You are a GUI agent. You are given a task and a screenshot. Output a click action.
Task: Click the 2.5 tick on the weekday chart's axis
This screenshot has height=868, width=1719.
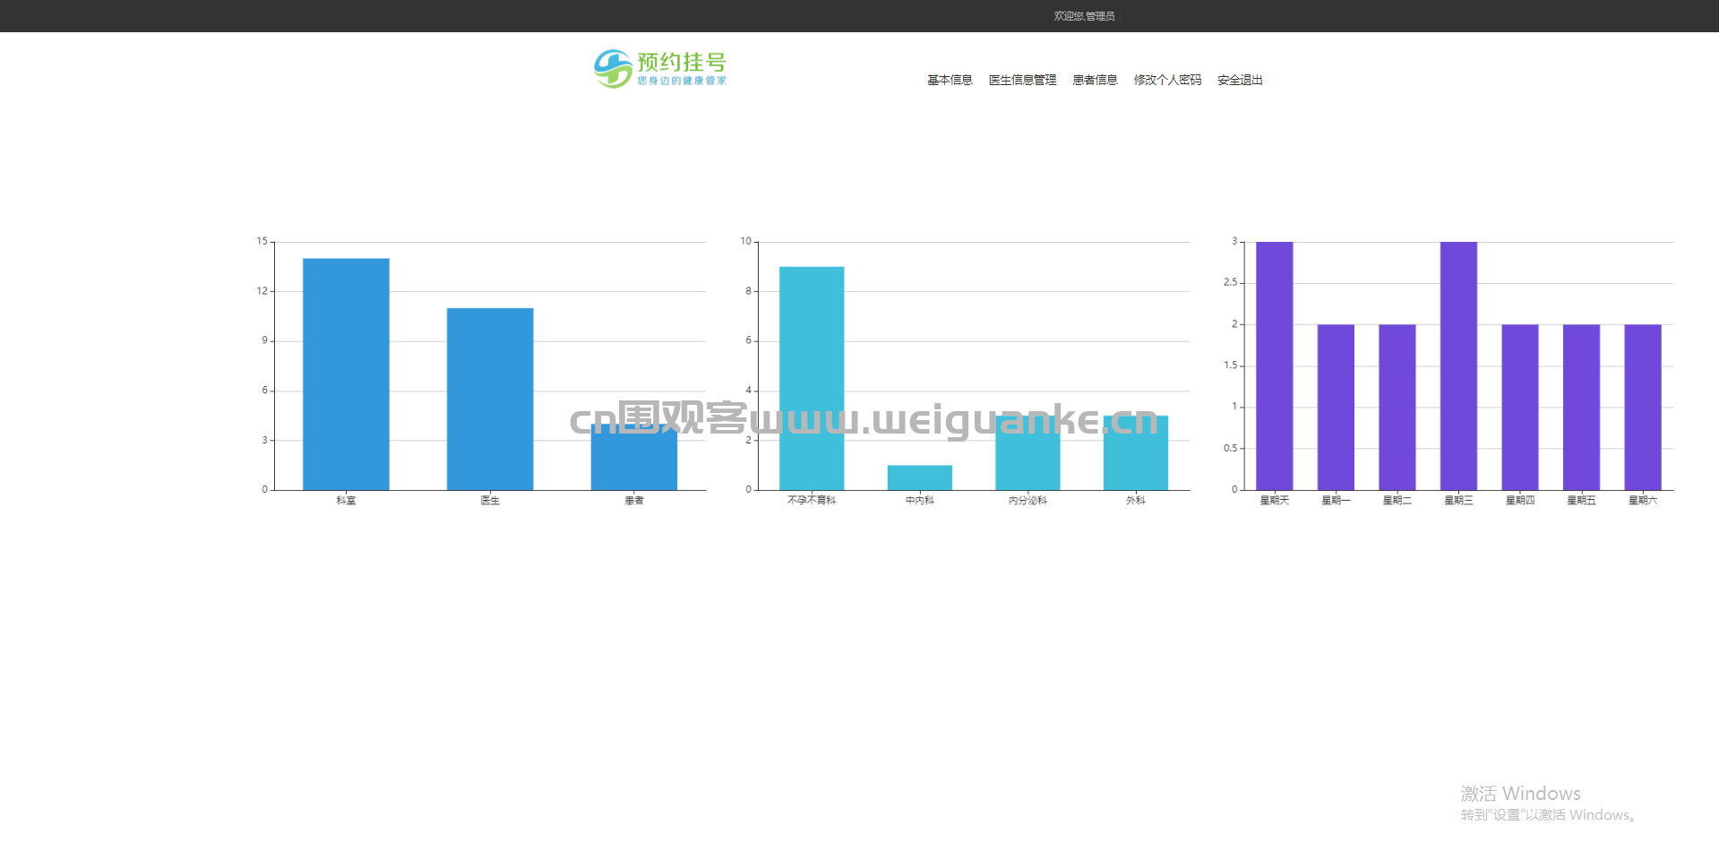[x=1231, y=283]
